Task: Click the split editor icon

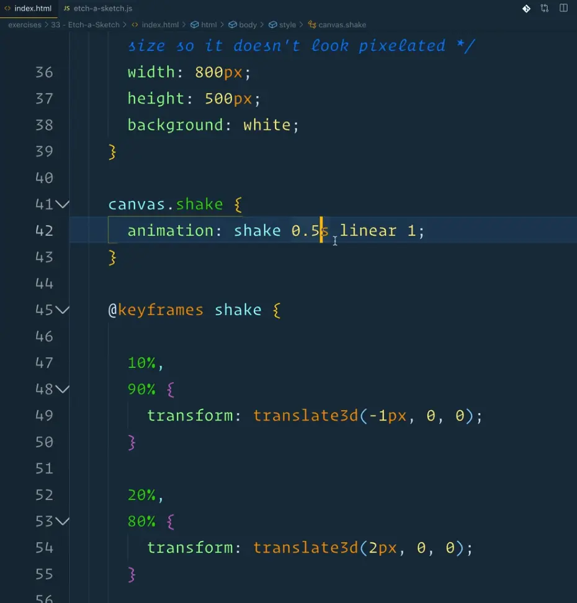Action: [563, 9]
